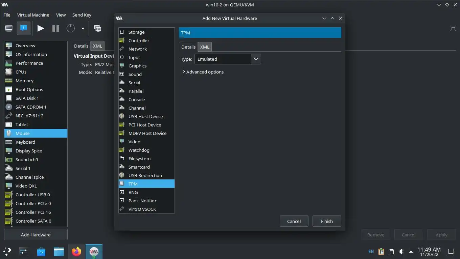
Task: Select Boot Options in the sidebar
Action: [x=36, y=89]
